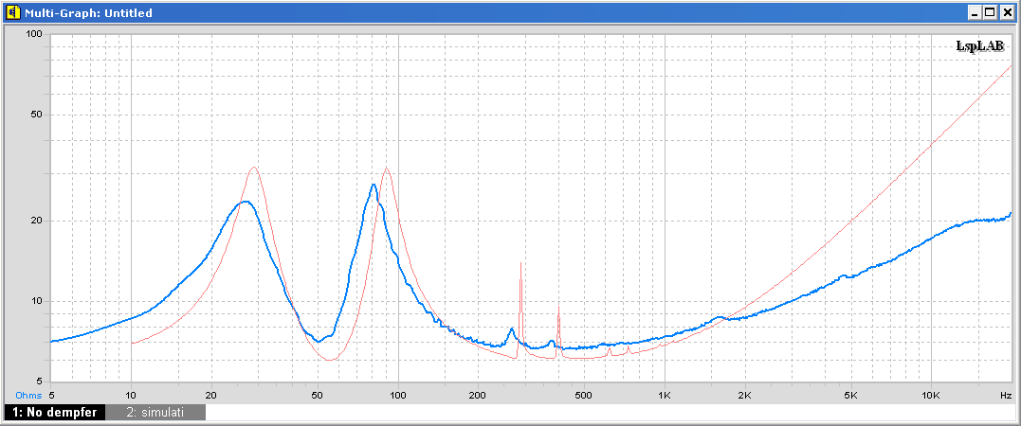
Task: Click the LspLAB label in the graph
Action: coord(980,45)
